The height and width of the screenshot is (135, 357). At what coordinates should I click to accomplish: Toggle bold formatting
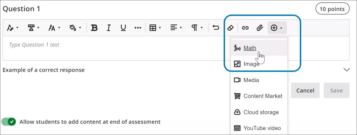click(x=95, y=28)
